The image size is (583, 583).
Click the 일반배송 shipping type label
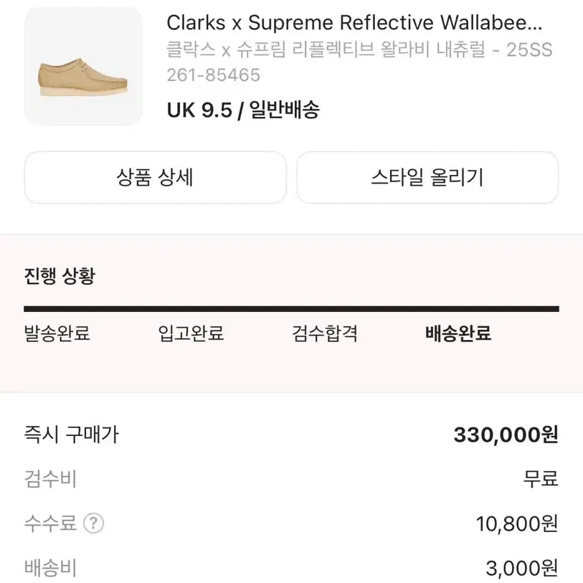286,110
